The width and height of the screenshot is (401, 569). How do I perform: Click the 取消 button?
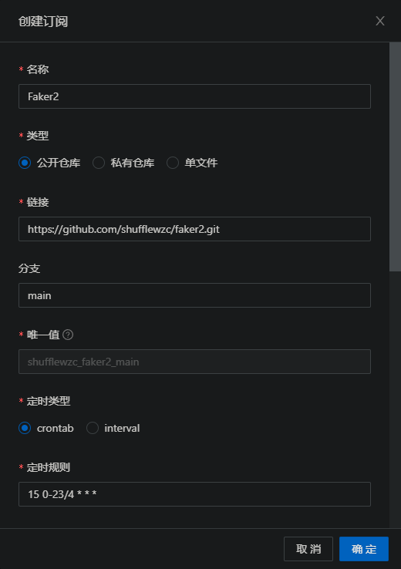(308, 549)
